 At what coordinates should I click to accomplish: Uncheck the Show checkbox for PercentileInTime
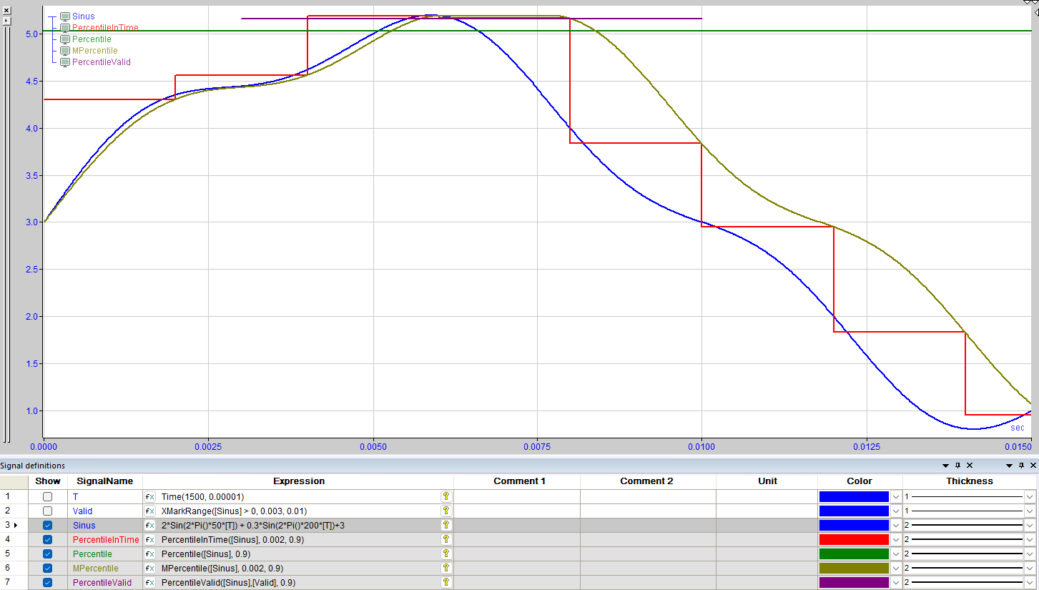[x=47, y=539]
